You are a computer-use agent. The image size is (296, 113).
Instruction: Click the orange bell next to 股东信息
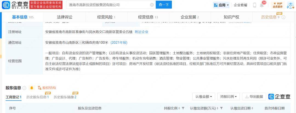coord(32,88)
